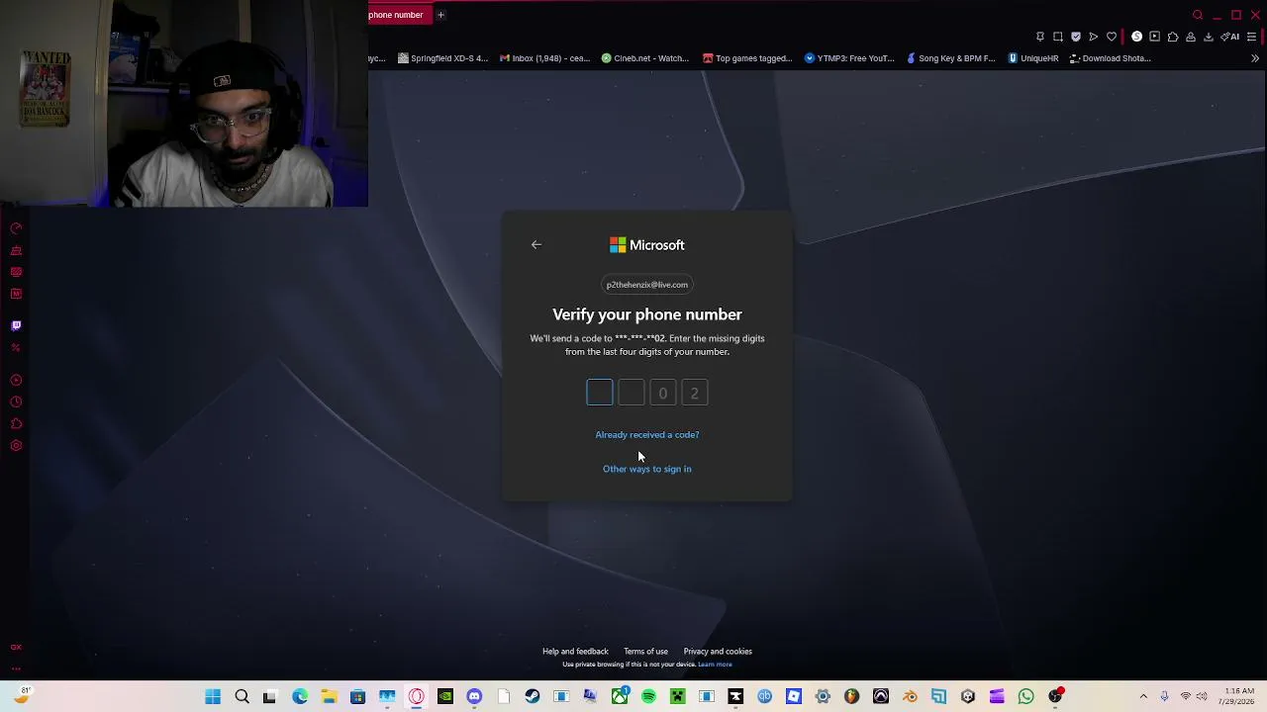Open the 'Top games tagged' bookmark
Screen dimensions: 1267x712
click(747, 58)
